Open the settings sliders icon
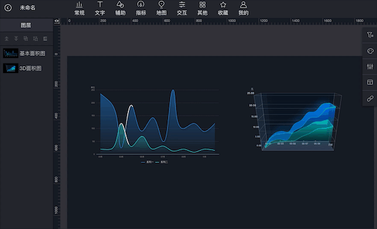Image resolution: width=377 pixels, height=229 pixels. click(370, 67)
